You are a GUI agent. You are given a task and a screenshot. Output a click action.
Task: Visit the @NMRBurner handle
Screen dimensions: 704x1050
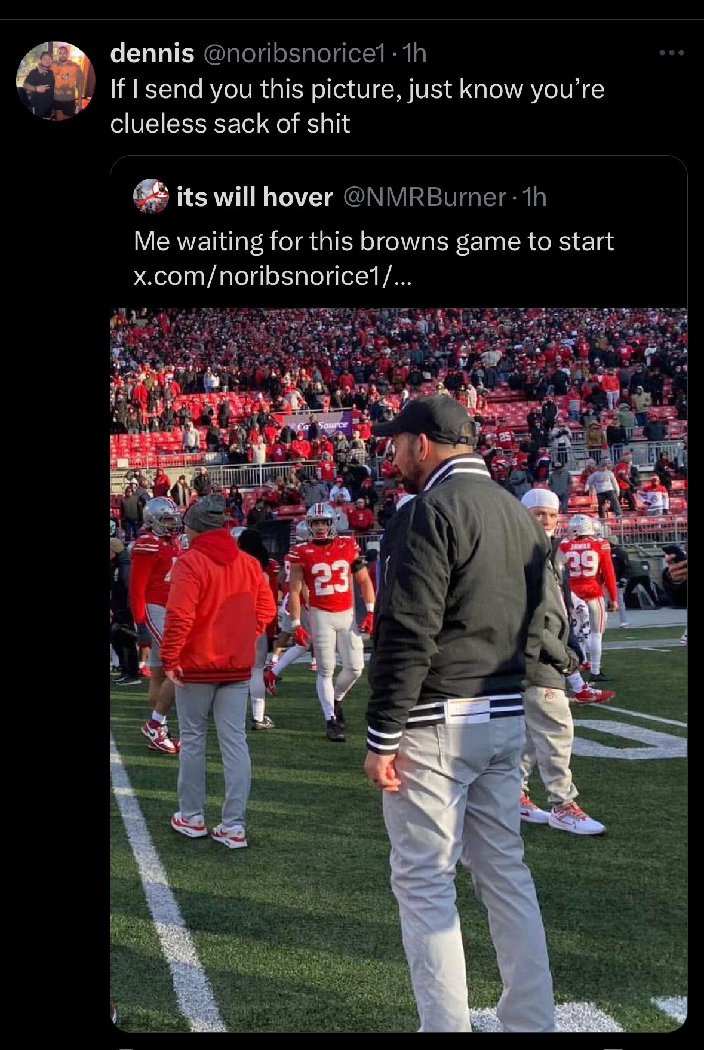(425, 197)
